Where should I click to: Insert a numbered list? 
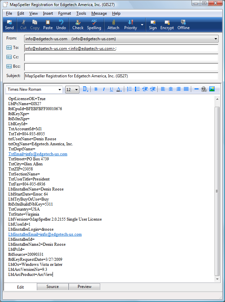pos(130,89)
